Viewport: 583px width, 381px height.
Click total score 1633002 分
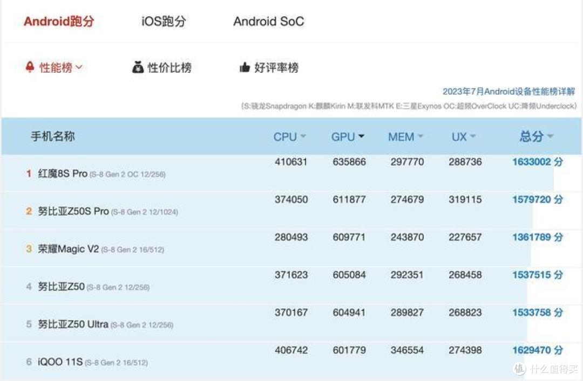538,162
